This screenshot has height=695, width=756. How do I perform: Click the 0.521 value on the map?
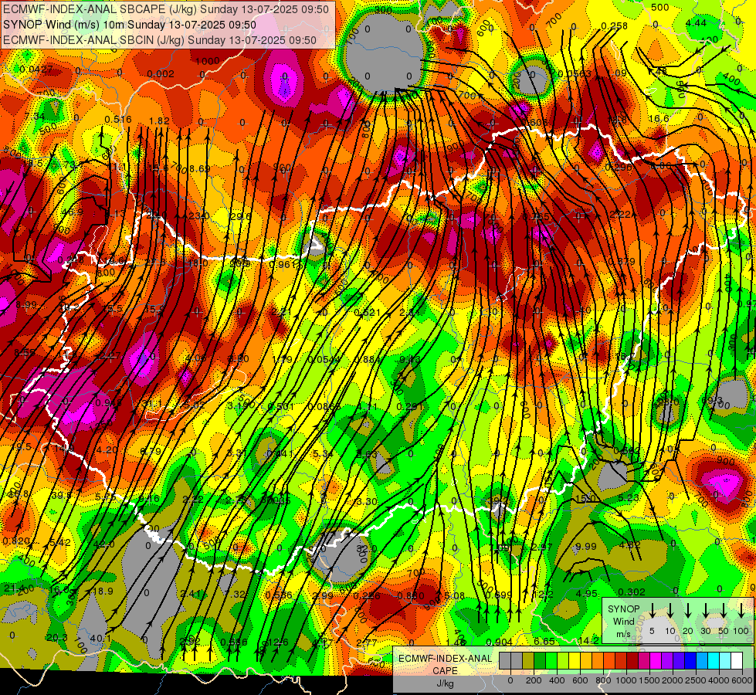pos(368,312)
